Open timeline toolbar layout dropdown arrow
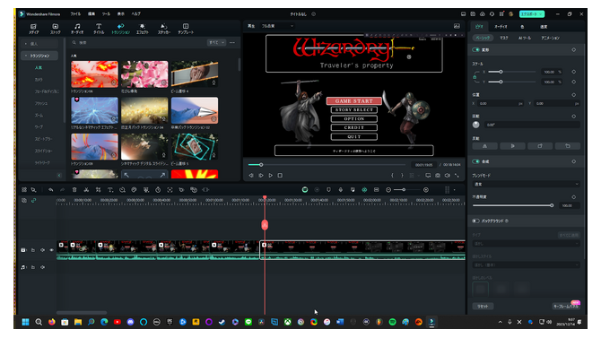The height and width of the screenshot is (338, 601). 455,190
